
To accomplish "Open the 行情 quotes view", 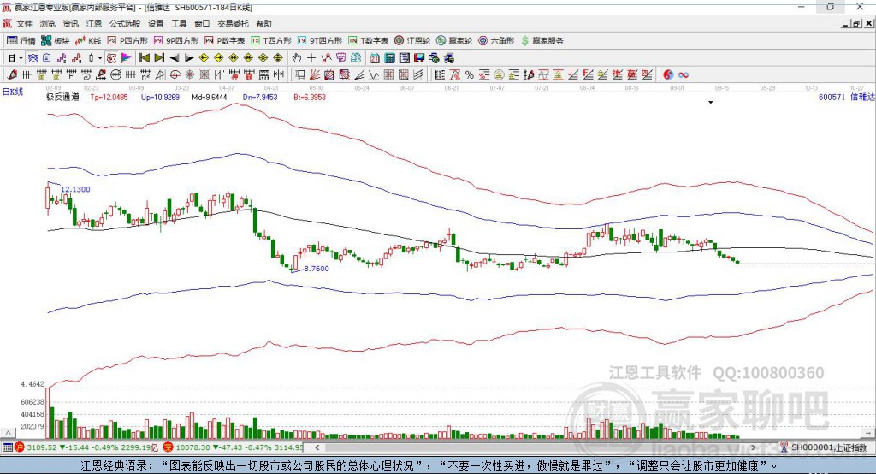I will point(21,41).
